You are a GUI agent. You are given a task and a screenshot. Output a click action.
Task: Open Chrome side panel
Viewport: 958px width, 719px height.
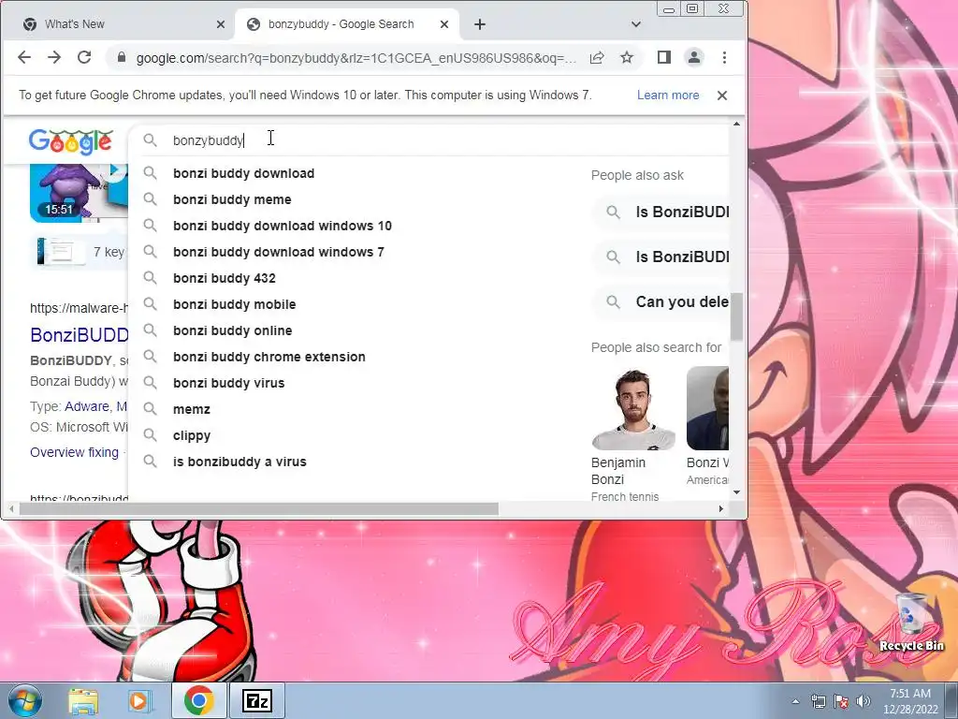coord(664,57)
